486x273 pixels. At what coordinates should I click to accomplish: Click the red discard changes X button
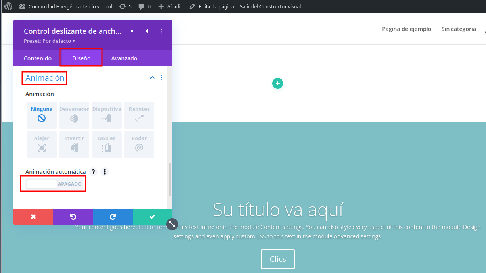[x=33, y=217]
